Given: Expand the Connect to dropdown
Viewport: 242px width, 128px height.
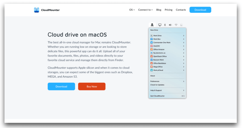Looking at the screenshot, I should point(145,10).
